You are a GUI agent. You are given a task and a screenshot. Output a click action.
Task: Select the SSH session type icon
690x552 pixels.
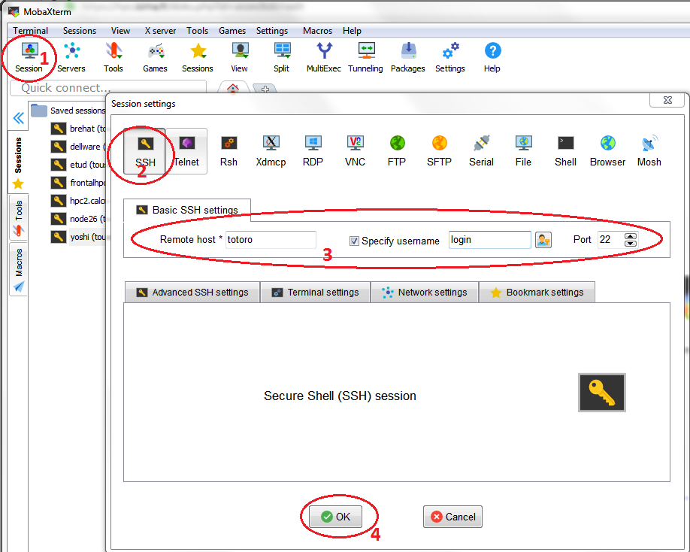pyautogui.click(x=145, y=150)
